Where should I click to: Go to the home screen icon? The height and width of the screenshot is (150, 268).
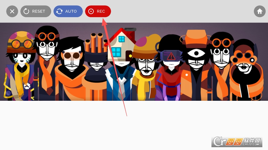pos(260,11)
